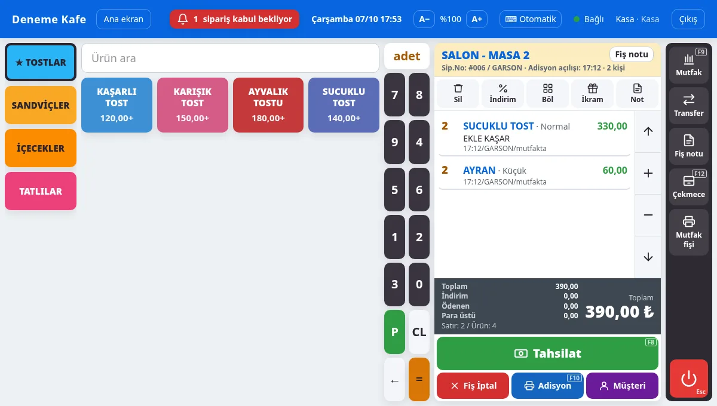Cancel the receipt with Fiş İptal
Viewport: 717px width, 406px height.
473,386
